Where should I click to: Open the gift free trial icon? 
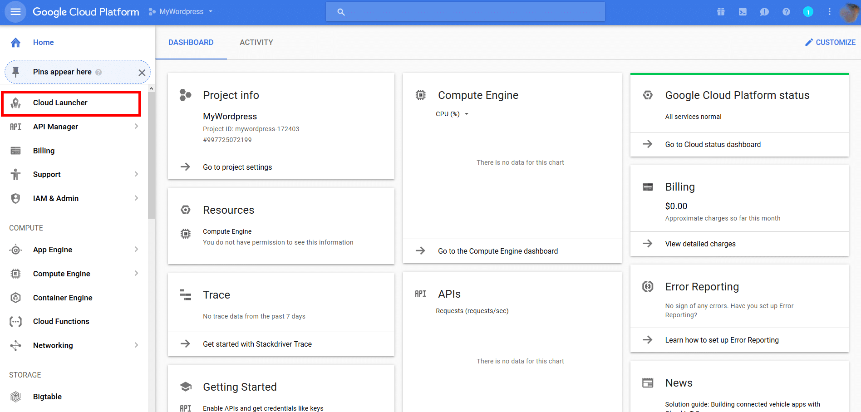point(721,12)
